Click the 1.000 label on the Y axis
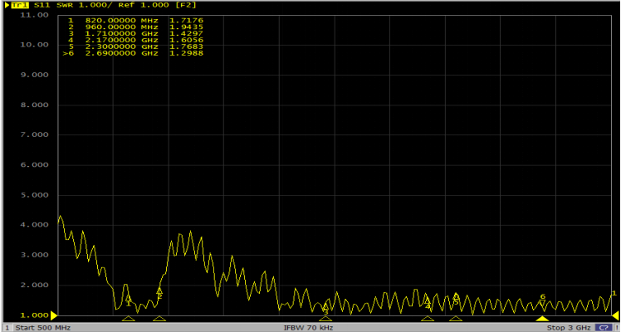Viewport: 621px width, 332px height. [x=34, y=315]
